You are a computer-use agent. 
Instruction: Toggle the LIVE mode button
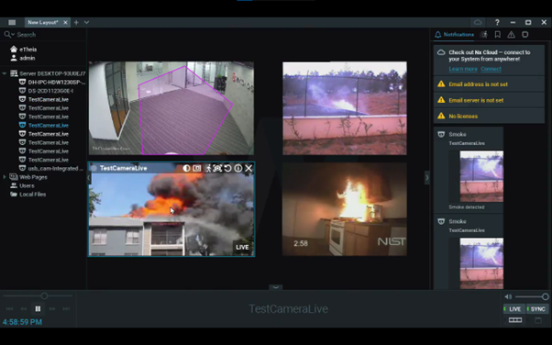pyautogui.click(x=514, y=309)
